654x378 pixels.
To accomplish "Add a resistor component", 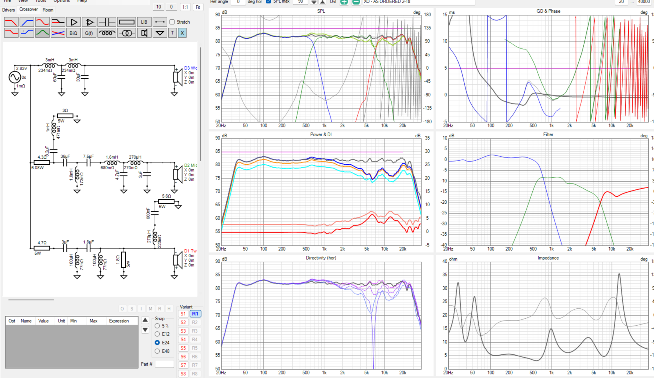I will (126, 22).
